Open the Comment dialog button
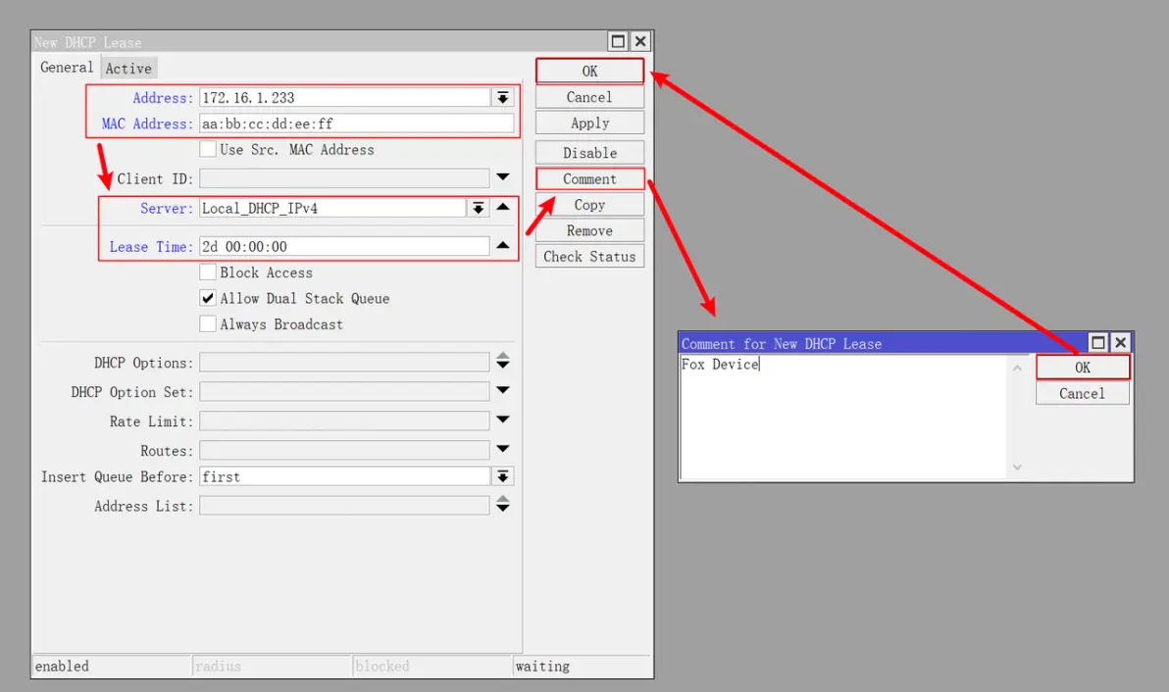 point(589,178)
